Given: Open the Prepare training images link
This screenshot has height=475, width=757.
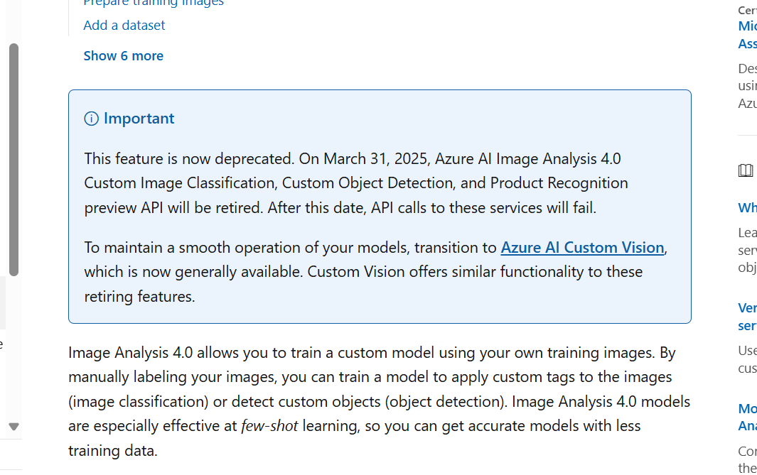Looking at the screenshot, I should pos(154,3).
